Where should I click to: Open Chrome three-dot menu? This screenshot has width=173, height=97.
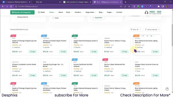[x=171, y=6]
